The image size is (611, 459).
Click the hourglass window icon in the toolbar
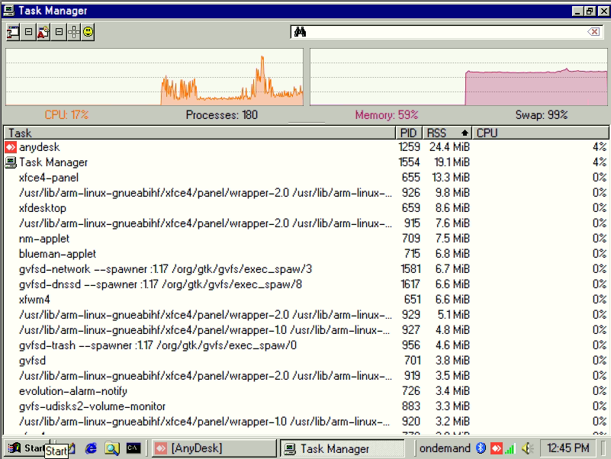click(x=13, y=32)
